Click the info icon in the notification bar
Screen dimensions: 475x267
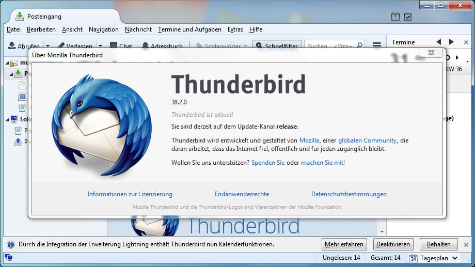coord(11,244)
